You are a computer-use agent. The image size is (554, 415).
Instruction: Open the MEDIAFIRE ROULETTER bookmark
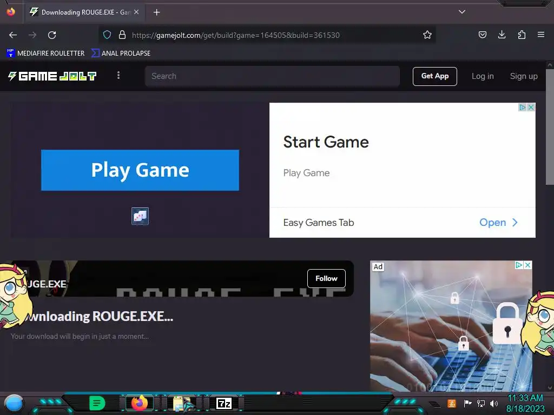pyautogui.click(x=45, y=53)
